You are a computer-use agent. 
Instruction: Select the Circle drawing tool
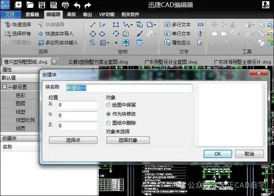coord(93,33)
